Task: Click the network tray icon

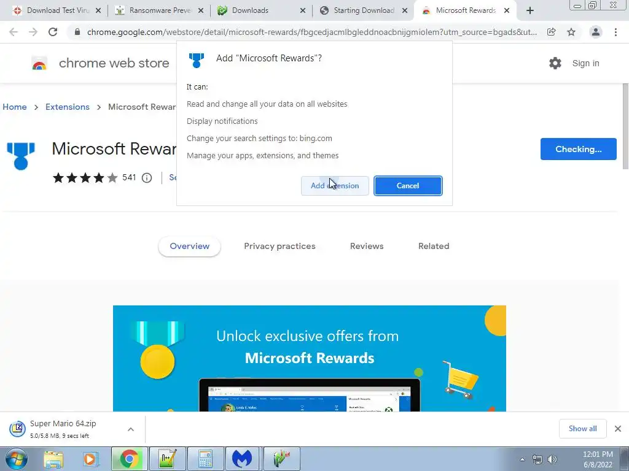Action: (537, 459)
